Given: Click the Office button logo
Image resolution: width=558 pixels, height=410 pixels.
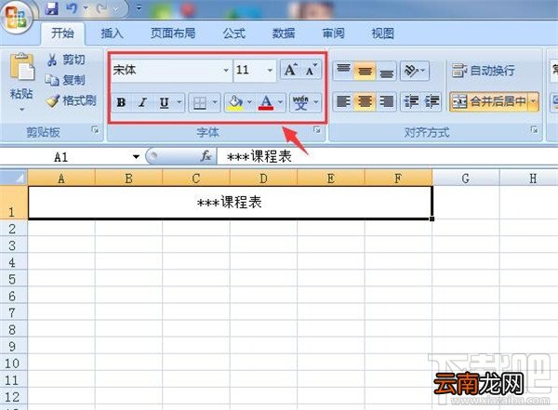Looking at the screenshot, I should pyautogui.click(x=16, y=17).
